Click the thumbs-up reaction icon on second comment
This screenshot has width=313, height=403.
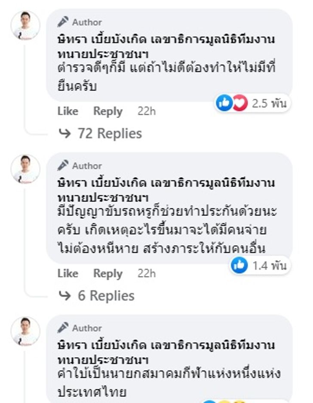coord(239,266)
